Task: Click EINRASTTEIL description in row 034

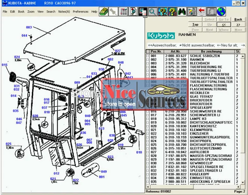Action: click(x=201, y=178)
